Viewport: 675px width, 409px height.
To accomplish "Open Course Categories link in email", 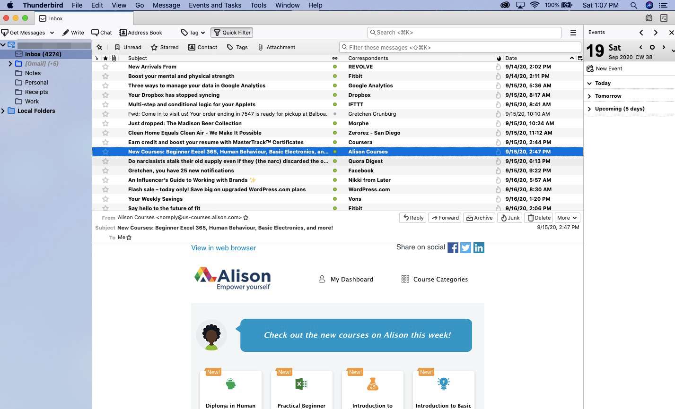I will 434,279.
